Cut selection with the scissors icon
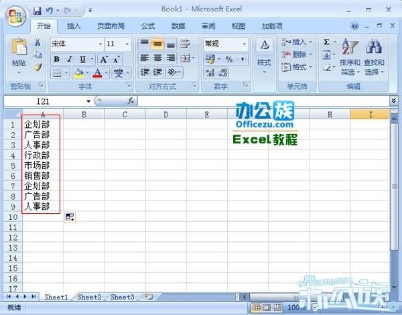Viewport: 402px width, 315px height. [x=38, y=42]
